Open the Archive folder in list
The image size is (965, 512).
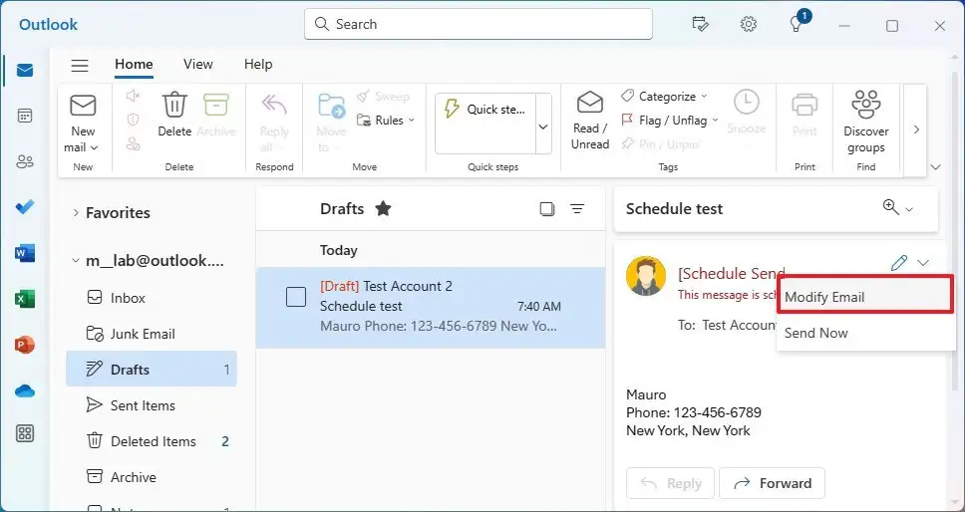click(152, 477)
